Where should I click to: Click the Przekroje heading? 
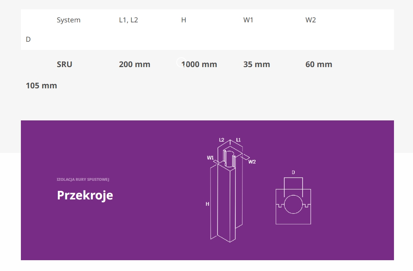tap(85, 195)
